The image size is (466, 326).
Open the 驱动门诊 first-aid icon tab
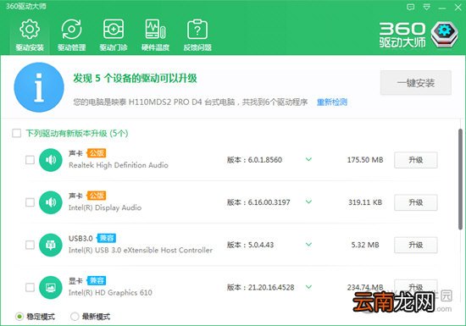114,35
